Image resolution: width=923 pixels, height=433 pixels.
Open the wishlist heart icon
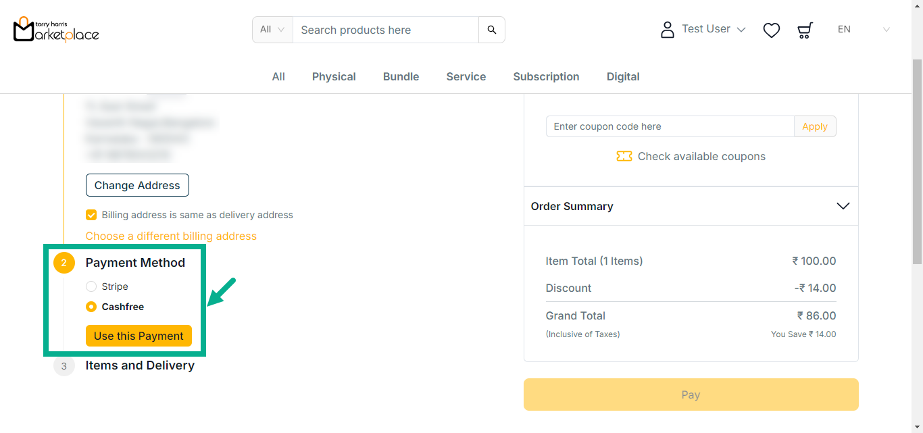point(771,30)
